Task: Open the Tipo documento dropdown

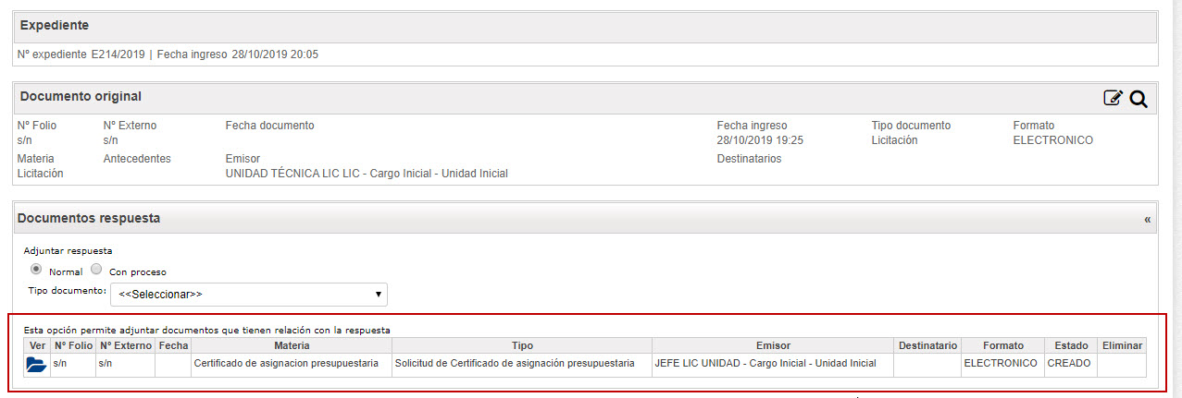Action: [248, 295]
